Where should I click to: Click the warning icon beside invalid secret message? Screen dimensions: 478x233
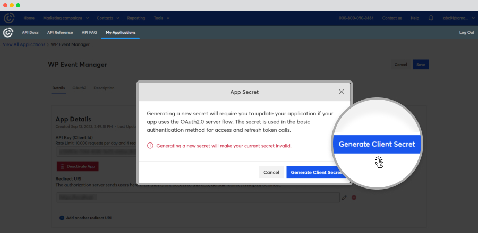(150, 146)
